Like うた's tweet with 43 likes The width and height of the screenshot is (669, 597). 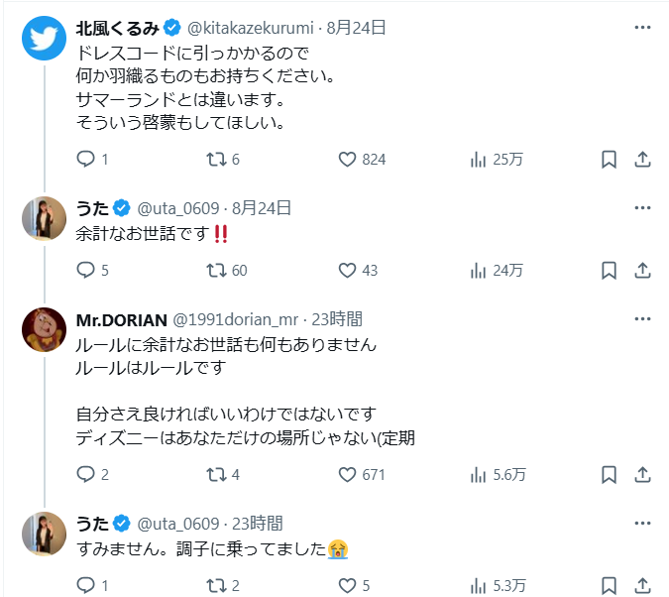347,269
